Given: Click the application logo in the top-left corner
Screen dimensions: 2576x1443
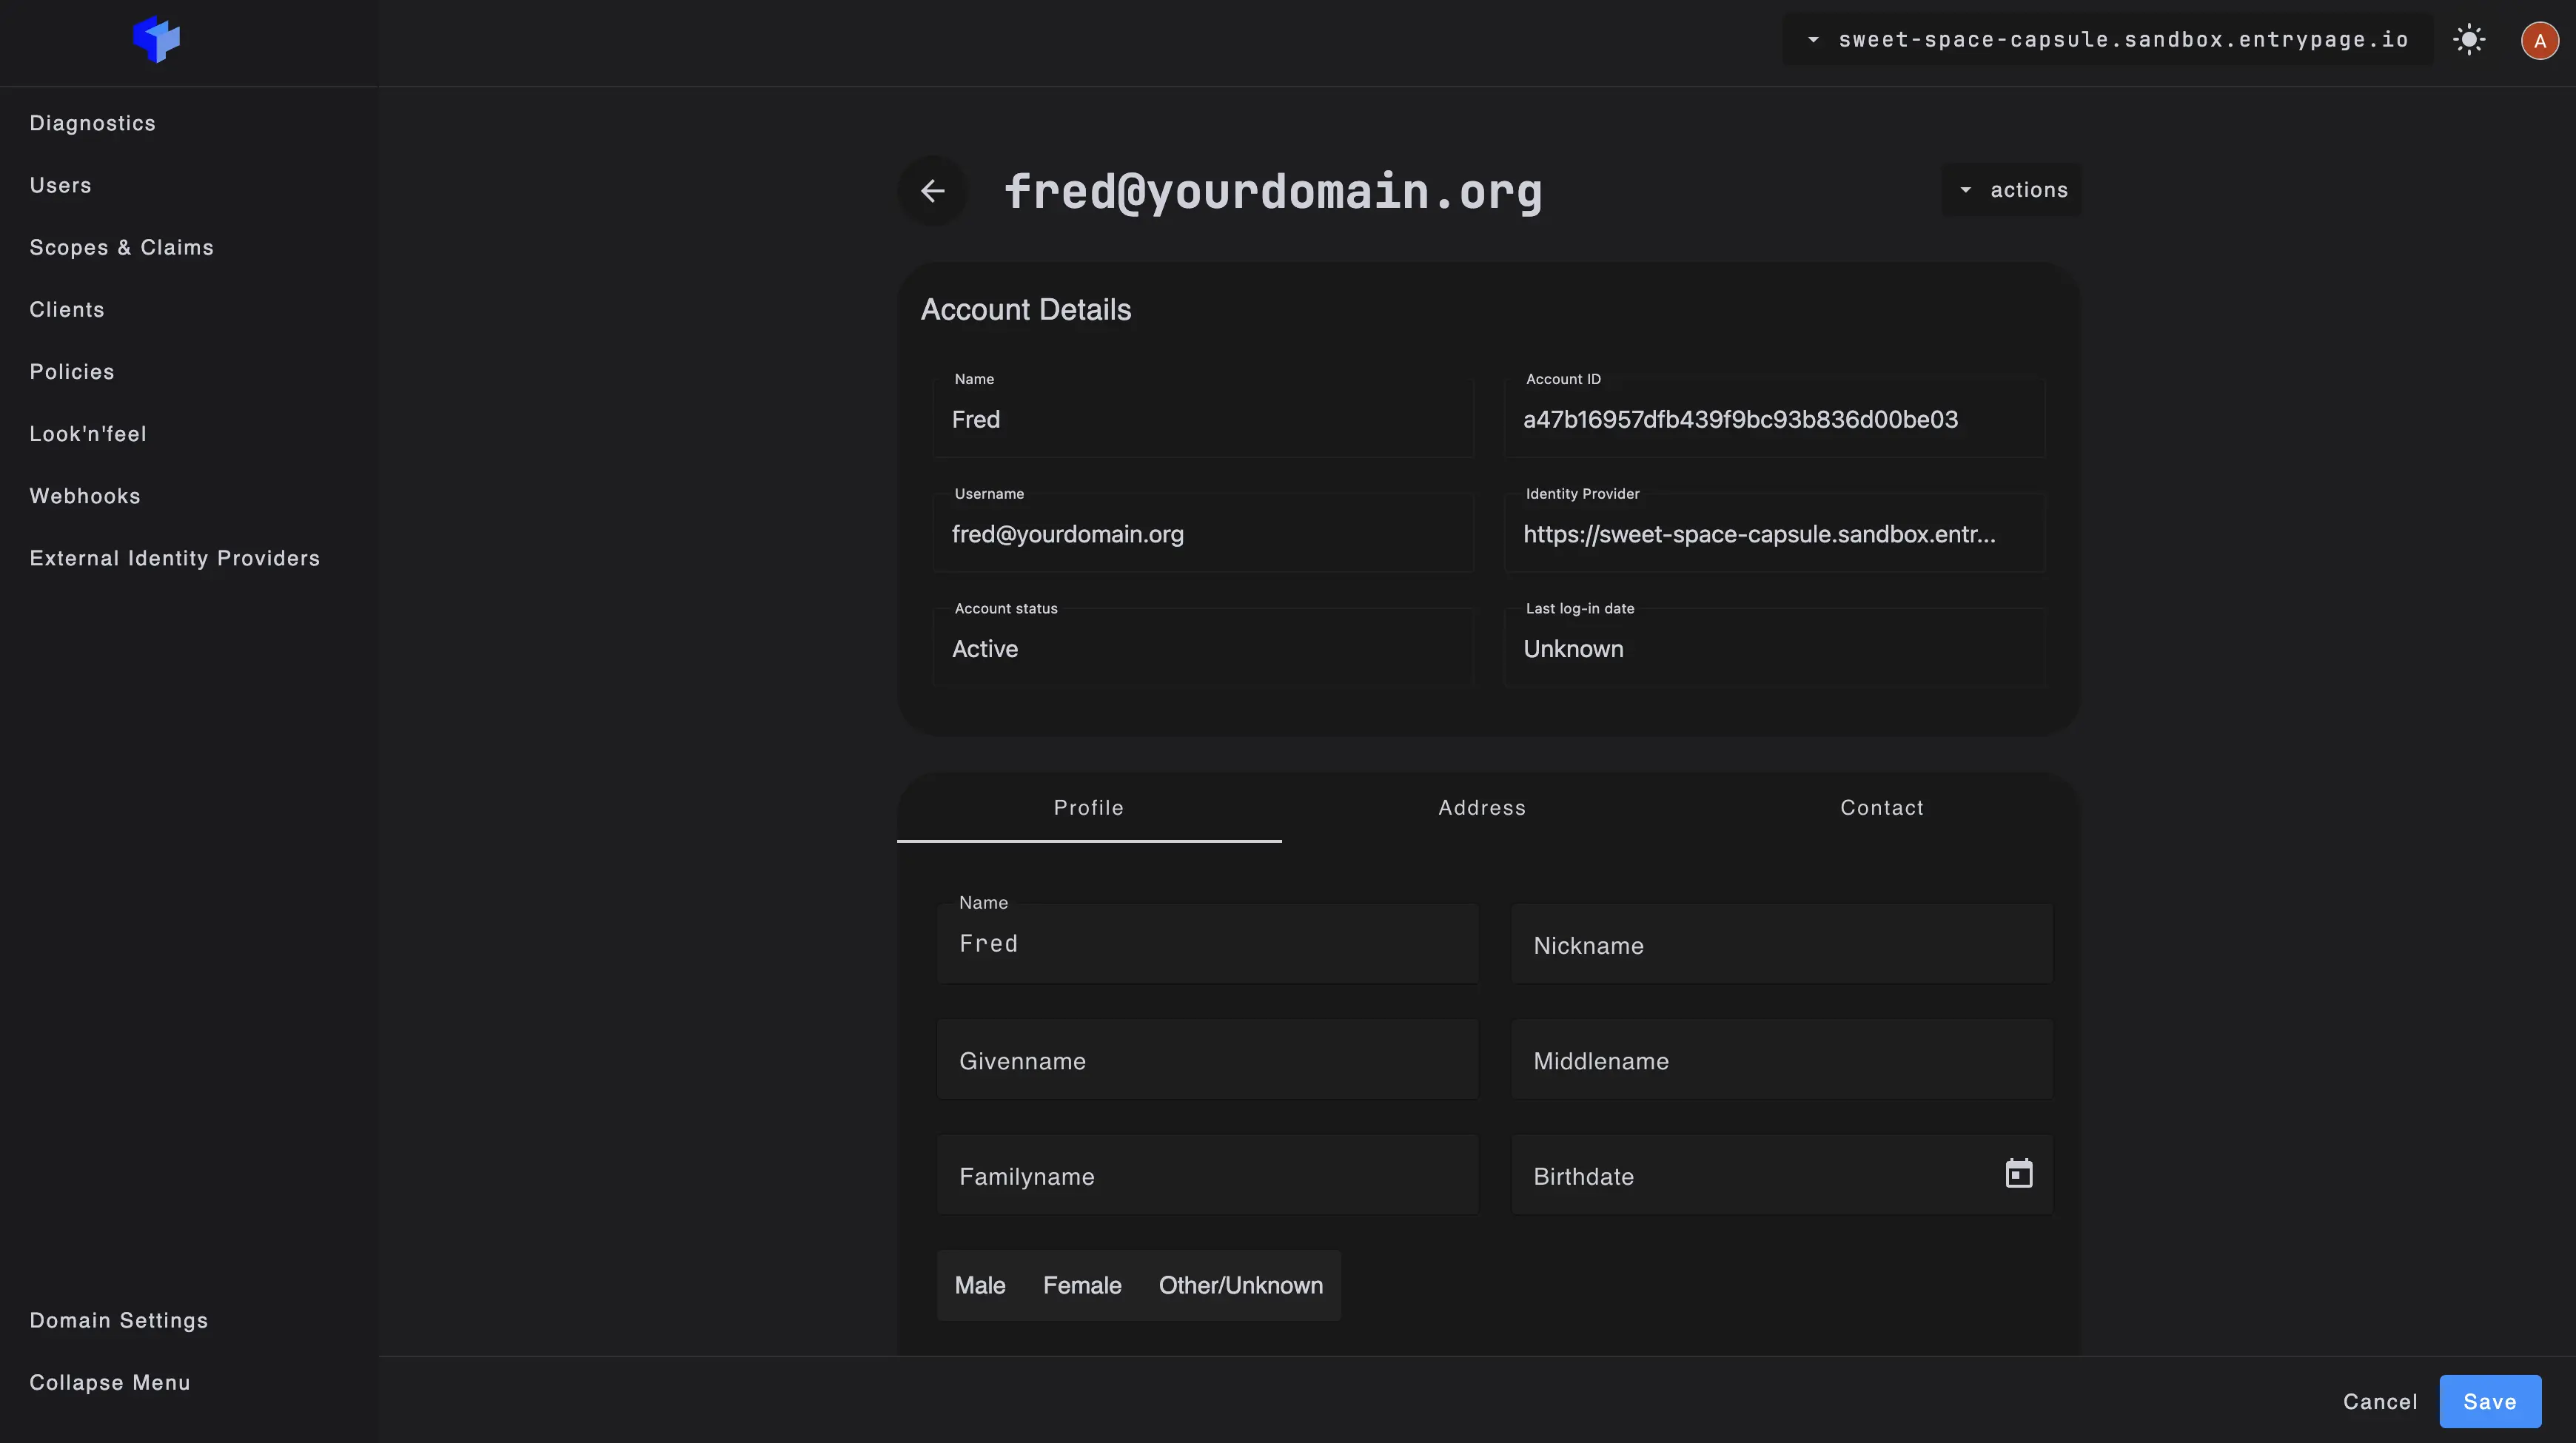Looking at the screenshot, I should coord(156,40).
